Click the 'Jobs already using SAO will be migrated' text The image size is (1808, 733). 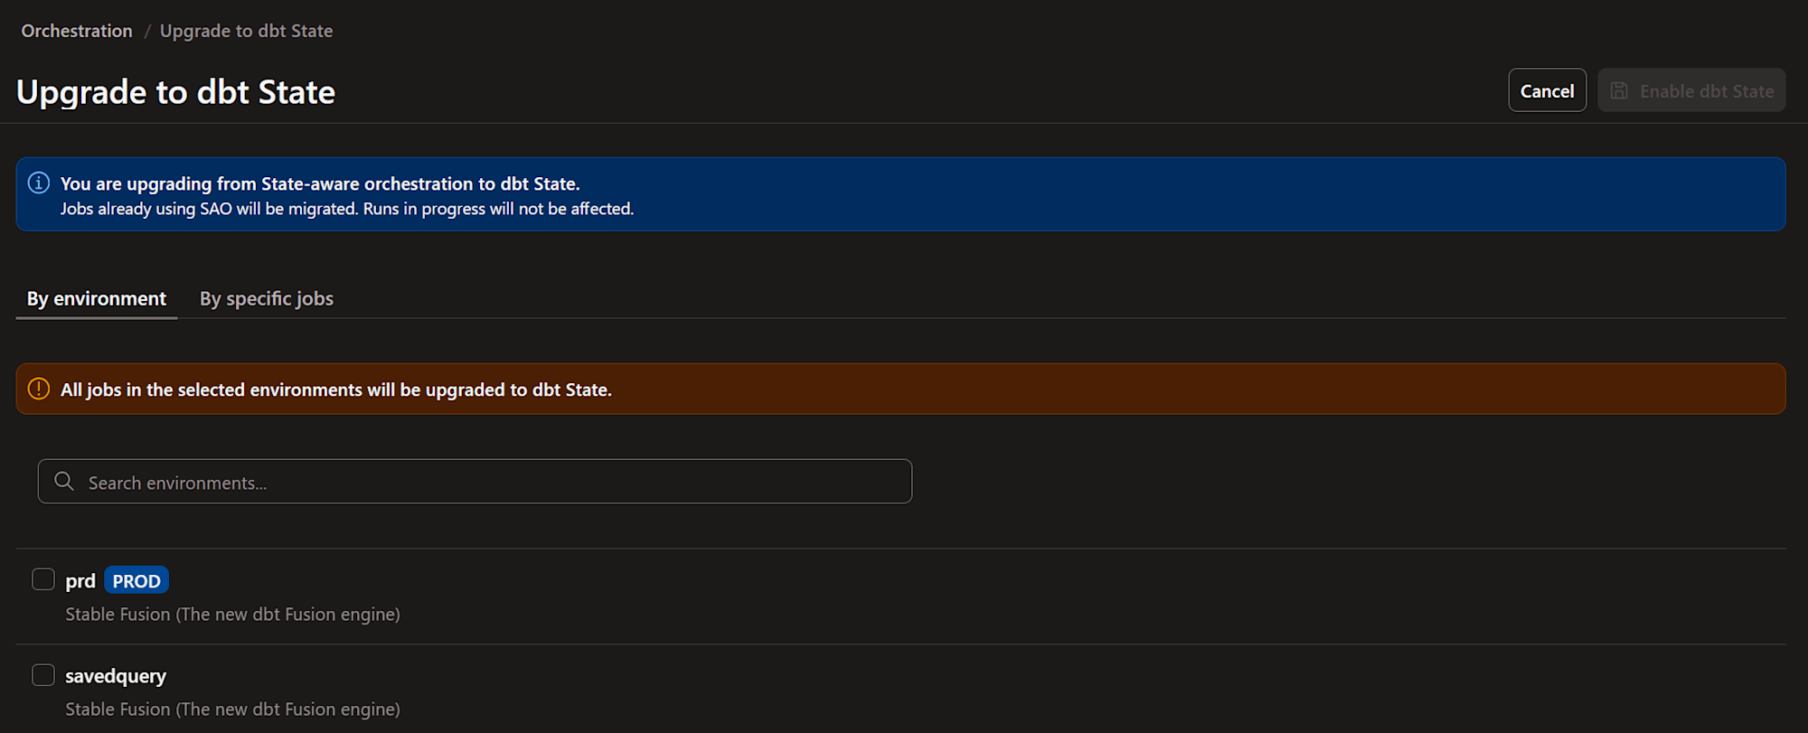(x=347, y=209)
